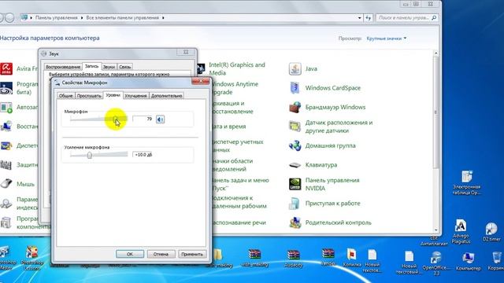
Task: Open the OpenOffice 3.3 desktop icon
Action: tap(435, 263)
